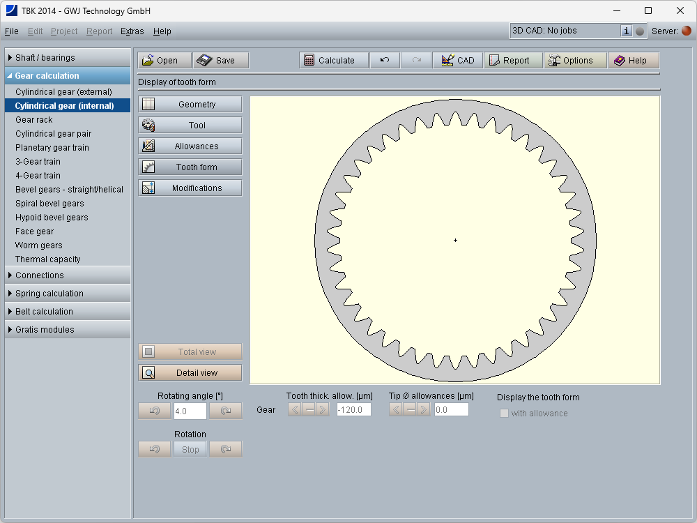Open the Extras menu
This screenshot has height=523, width=697.
132,31
